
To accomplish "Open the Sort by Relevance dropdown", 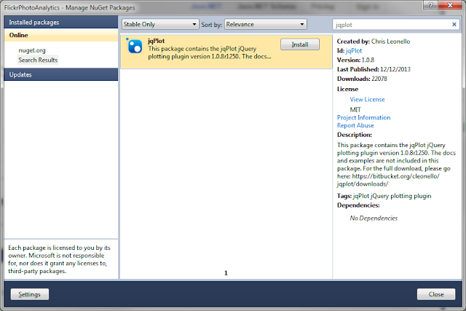I will click(x=266, y=24).
